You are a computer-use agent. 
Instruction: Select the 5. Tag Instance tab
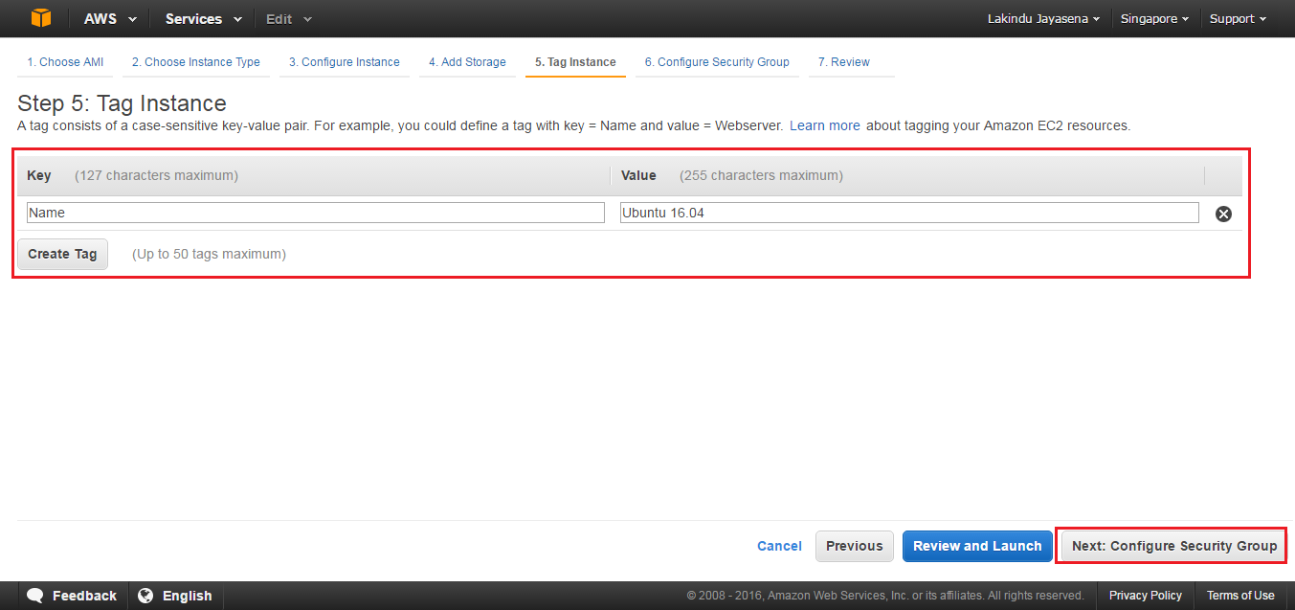(575, 62)
